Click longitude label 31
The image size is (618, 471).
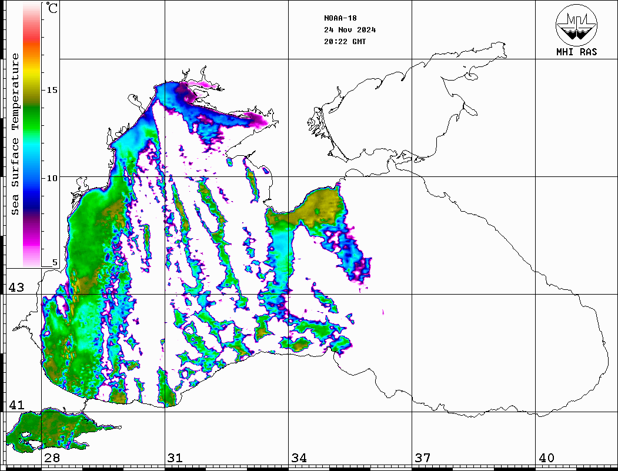pyautogui.click(x=175, y=458)
